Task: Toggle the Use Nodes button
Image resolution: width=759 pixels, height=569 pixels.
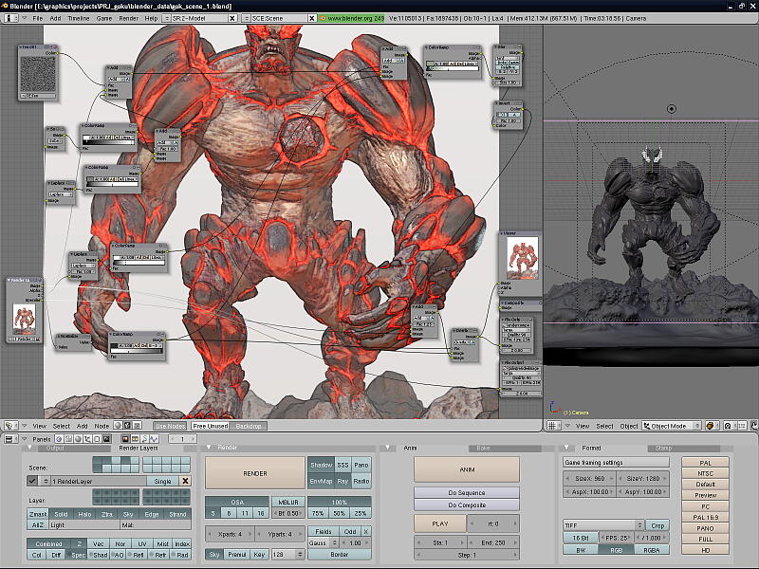Action: click(172, 426)
